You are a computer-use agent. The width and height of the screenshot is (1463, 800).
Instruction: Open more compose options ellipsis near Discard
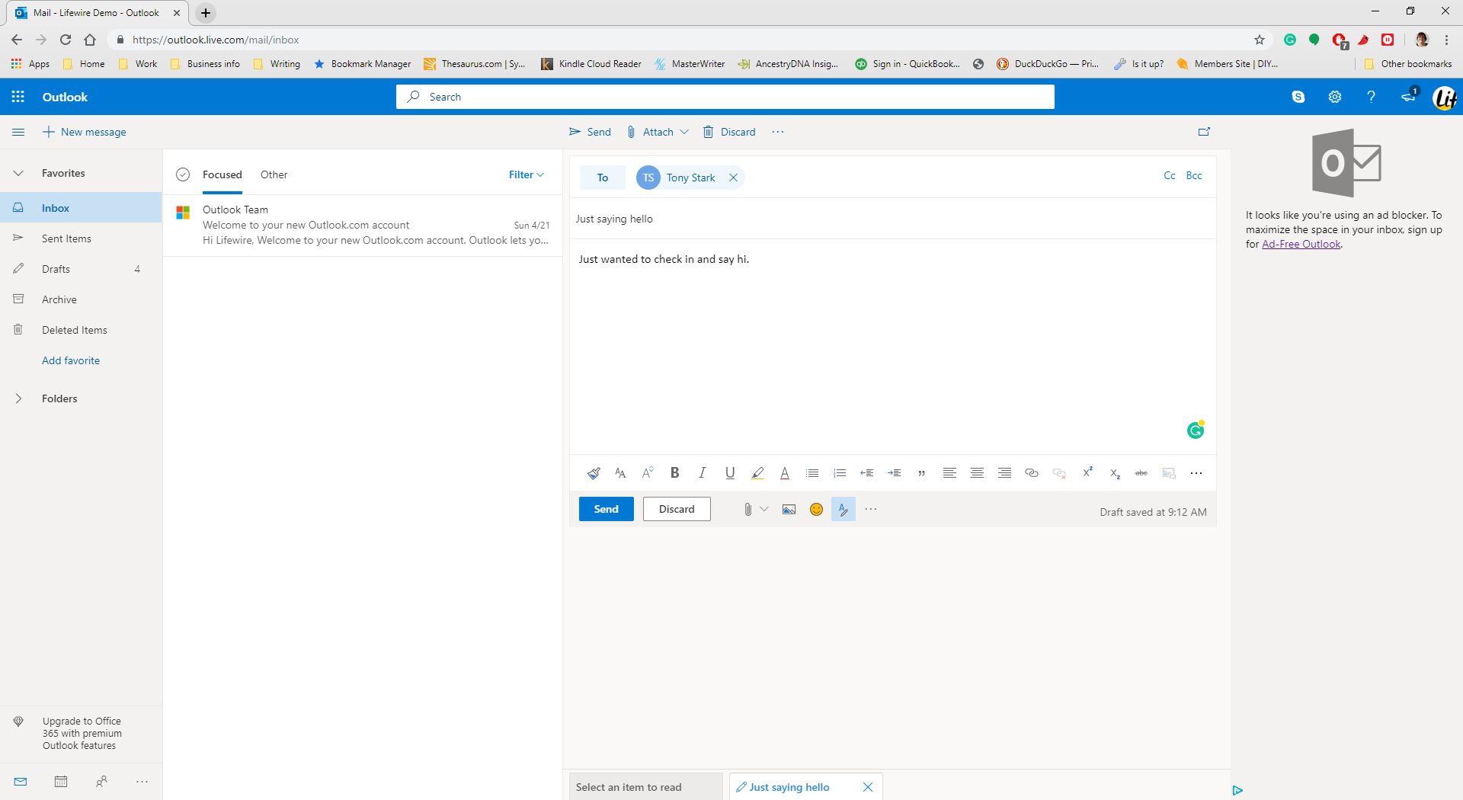871,509
